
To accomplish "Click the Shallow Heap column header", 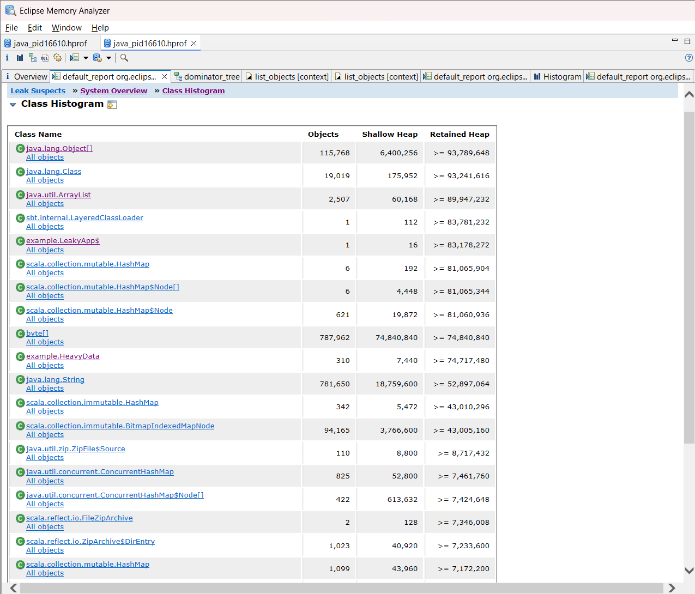I will [390, 135].
